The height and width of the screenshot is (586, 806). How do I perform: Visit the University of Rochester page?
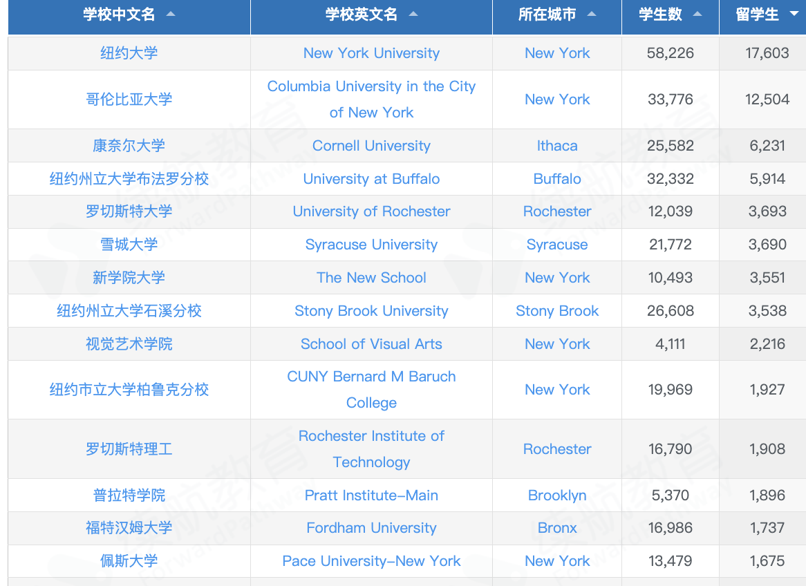click(x=371, y=211)
